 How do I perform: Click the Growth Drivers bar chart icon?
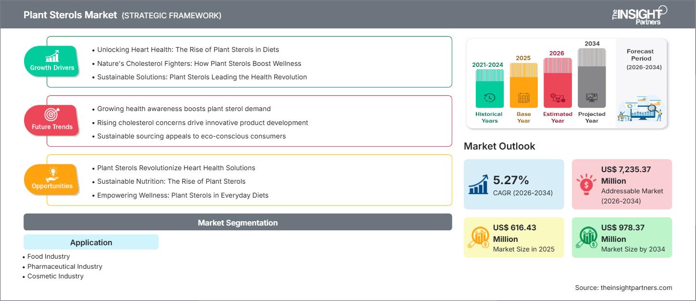click(x=52, y=56)
